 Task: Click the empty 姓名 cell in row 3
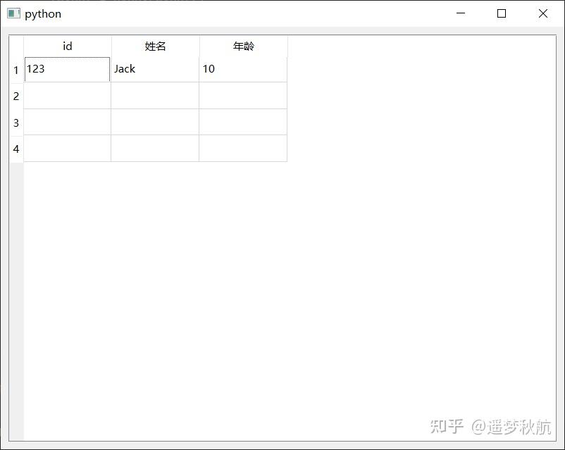pyautogui.click(x=154, y=122)
